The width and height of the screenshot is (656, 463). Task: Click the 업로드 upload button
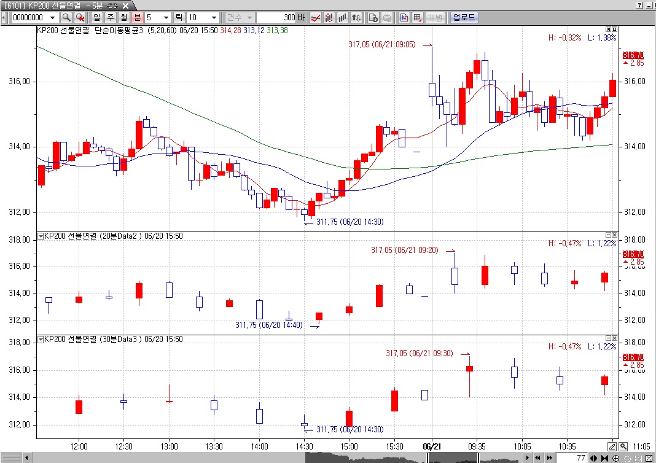click(x=464, y=18)
